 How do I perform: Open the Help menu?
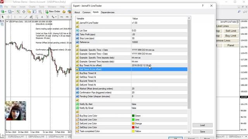point(62,7)
